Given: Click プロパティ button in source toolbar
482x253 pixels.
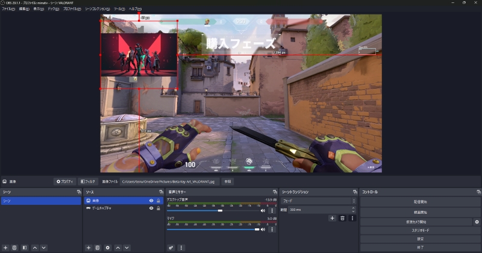Looking at the screenshot, I should click(64, 182).
